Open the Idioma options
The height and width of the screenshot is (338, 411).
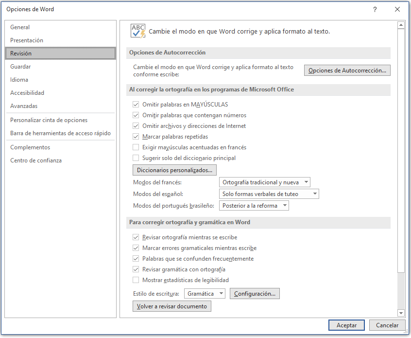click(60, 79)
